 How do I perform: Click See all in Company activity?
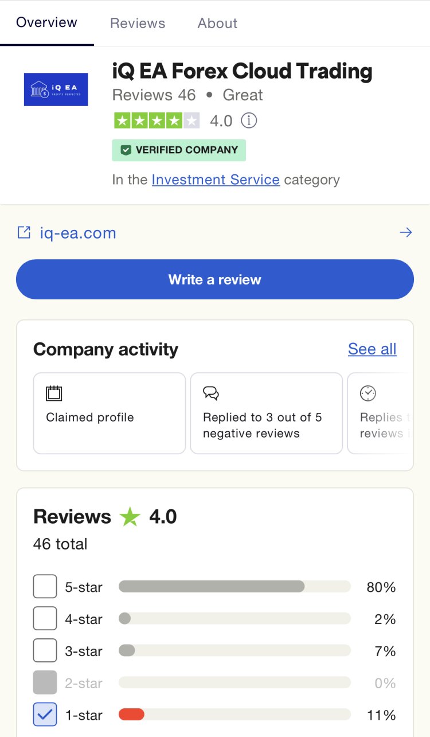372,349
